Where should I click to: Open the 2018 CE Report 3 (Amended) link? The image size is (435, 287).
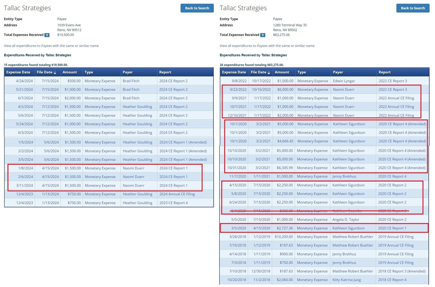402,271
